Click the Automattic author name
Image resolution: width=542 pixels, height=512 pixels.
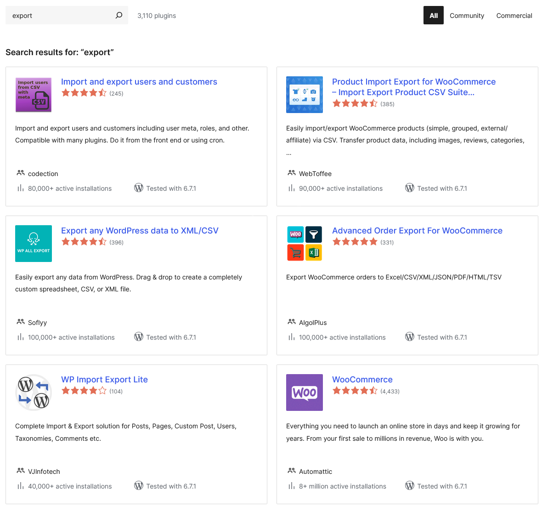click(316, 472)
